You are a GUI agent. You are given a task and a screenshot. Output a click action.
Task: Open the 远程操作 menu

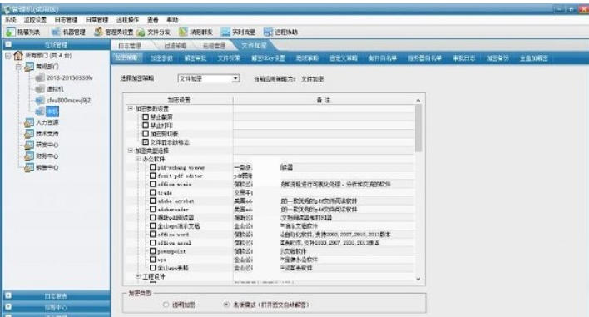[127, 20]
